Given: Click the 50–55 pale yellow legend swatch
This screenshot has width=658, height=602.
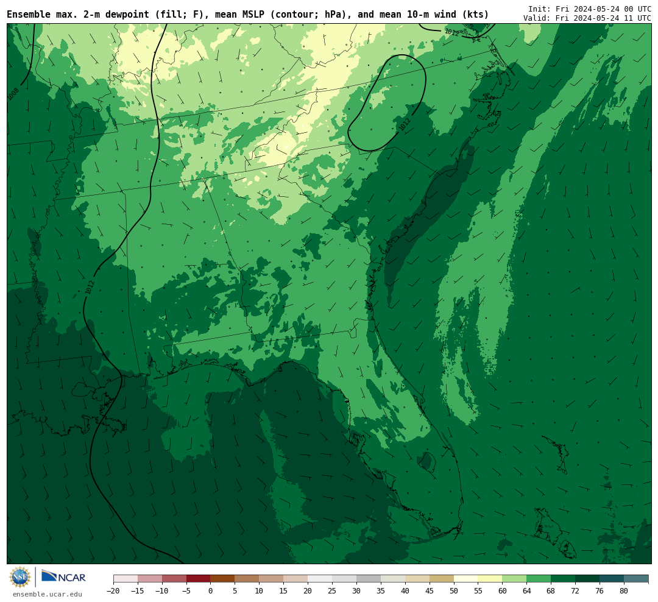Looking at the screenshot, I should [466, 579].
